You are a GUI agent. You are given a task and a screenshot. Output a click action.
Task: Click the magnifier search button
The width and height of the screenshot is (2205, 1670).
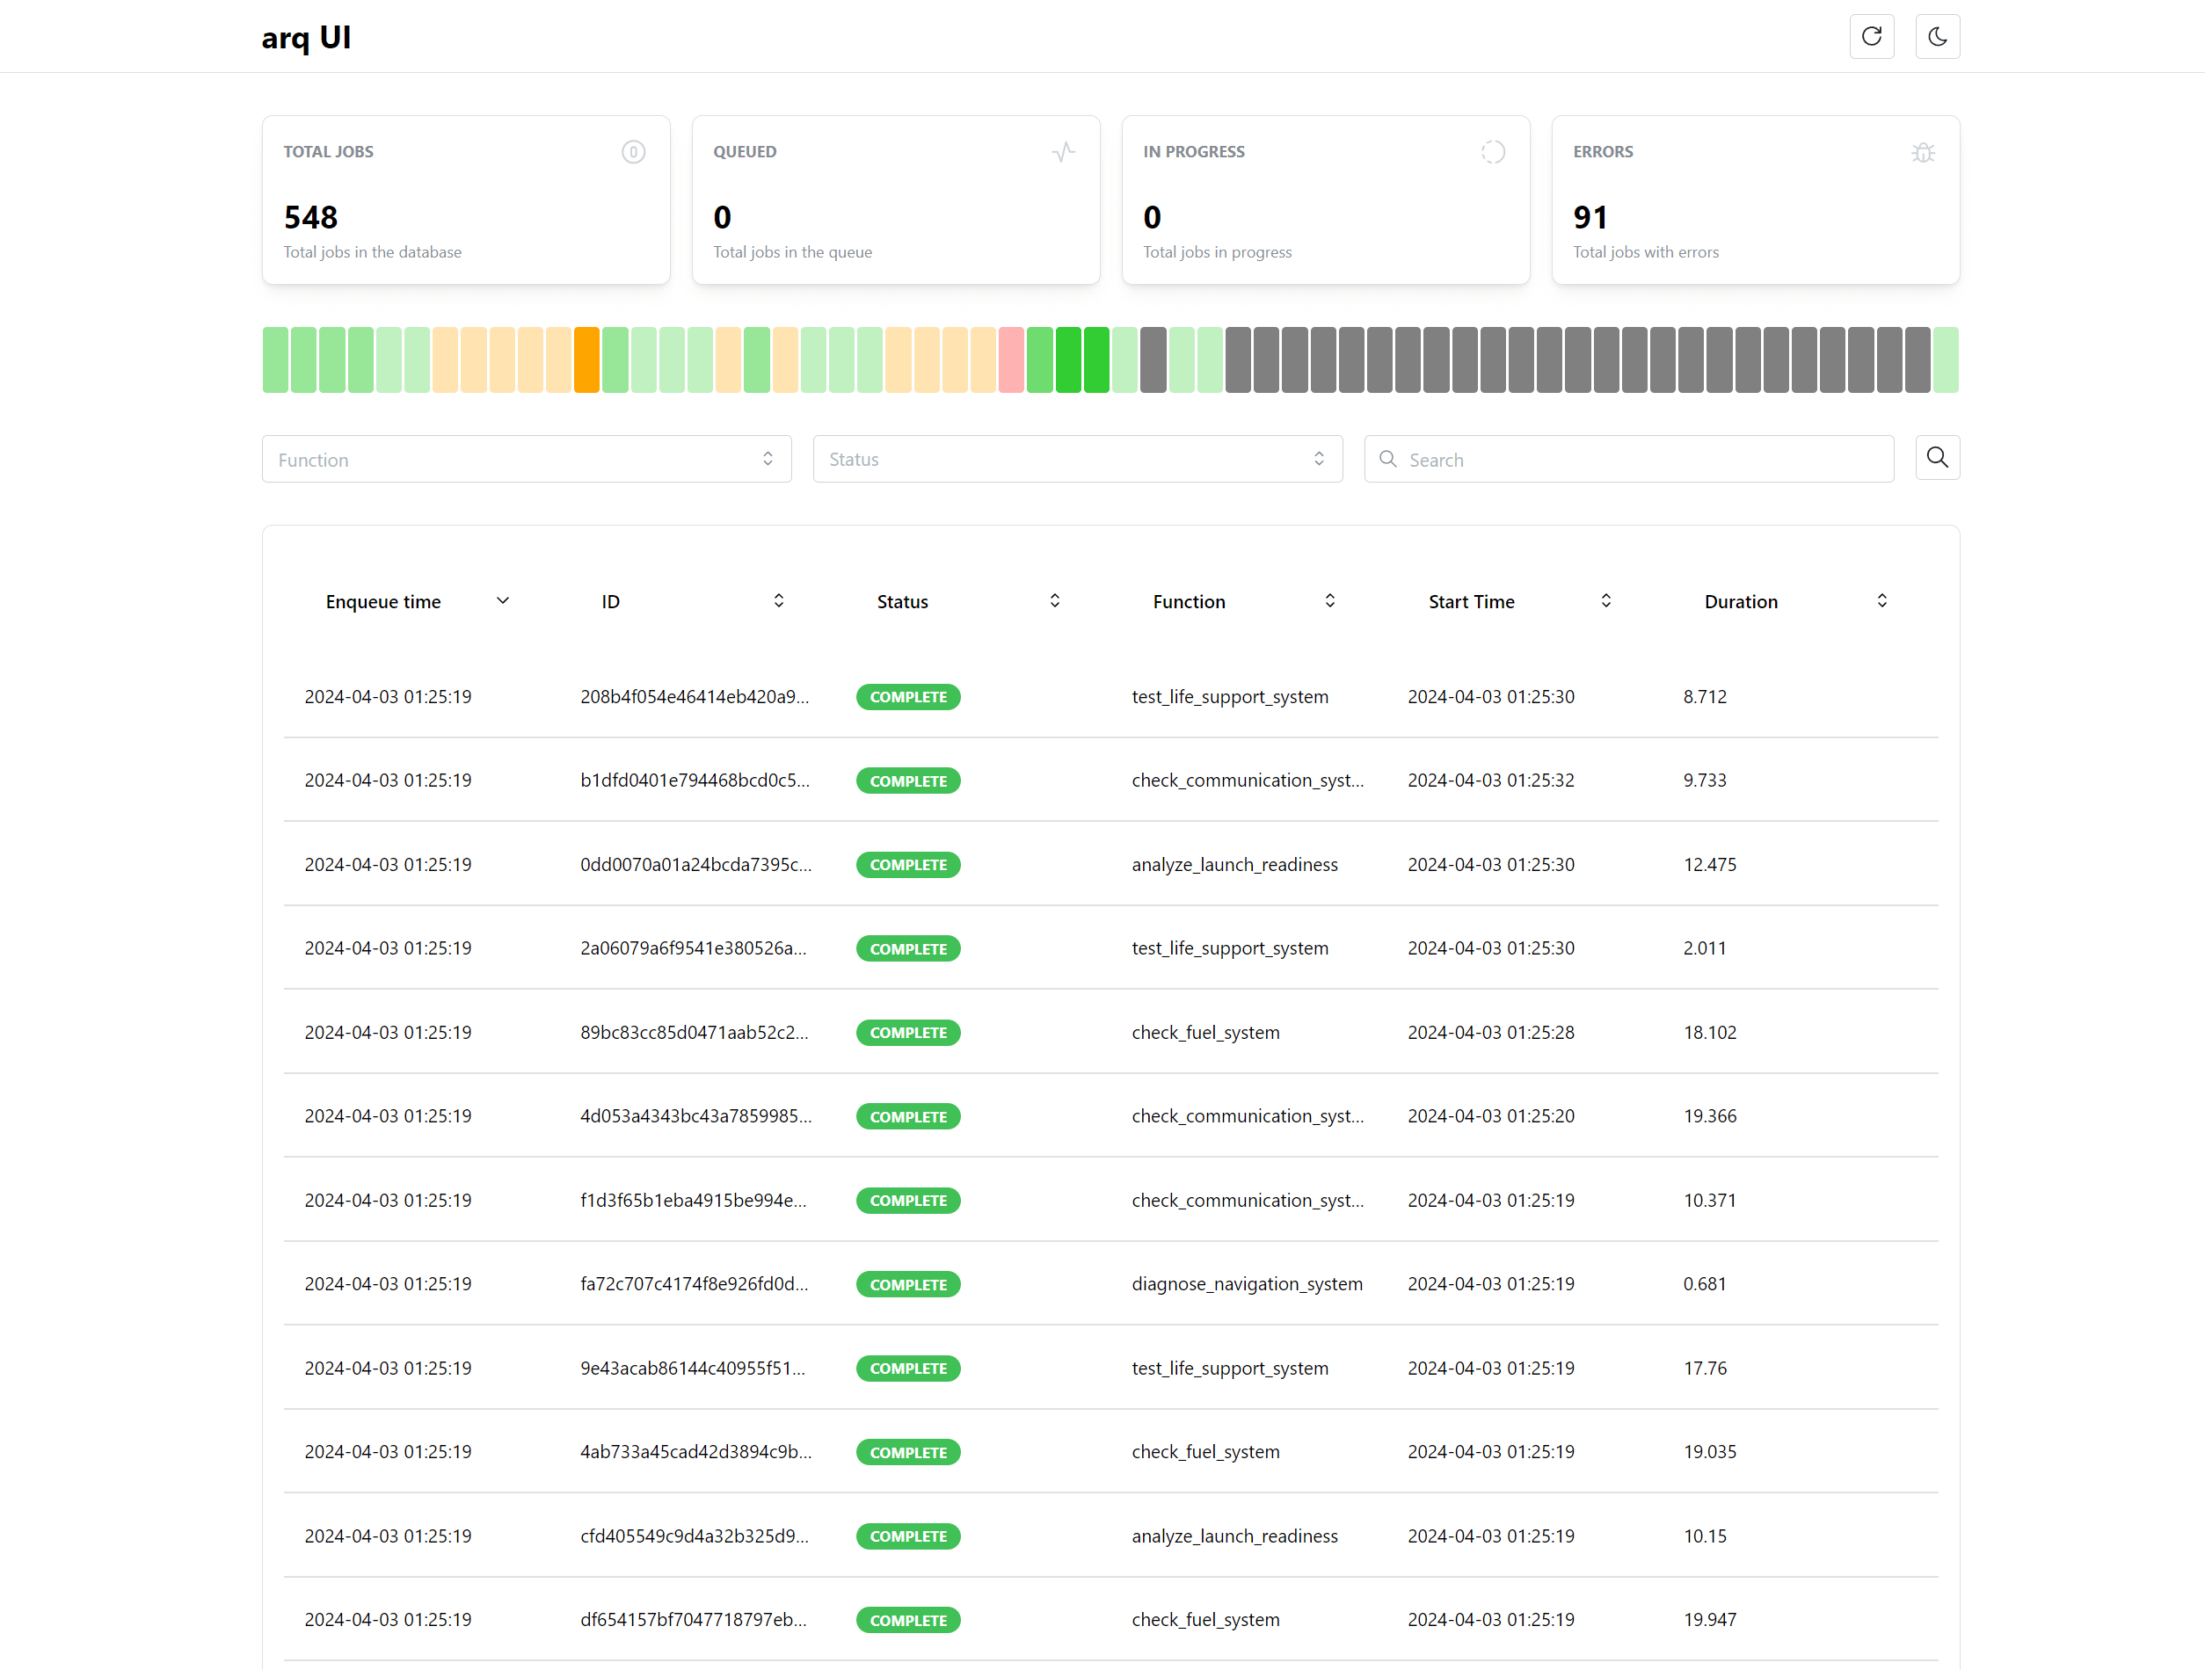pyautogui.click(x=1937, y=457)
